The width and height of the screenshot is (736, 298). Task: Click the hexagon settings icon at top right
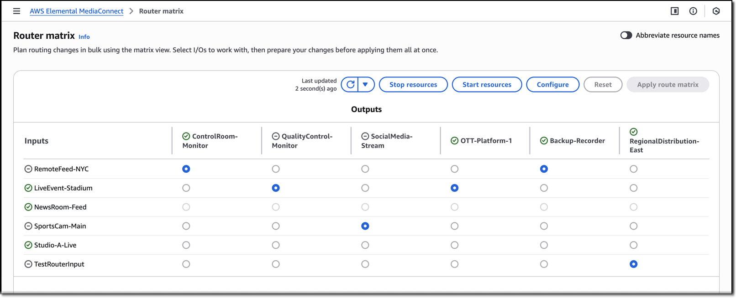click(716, 11)
